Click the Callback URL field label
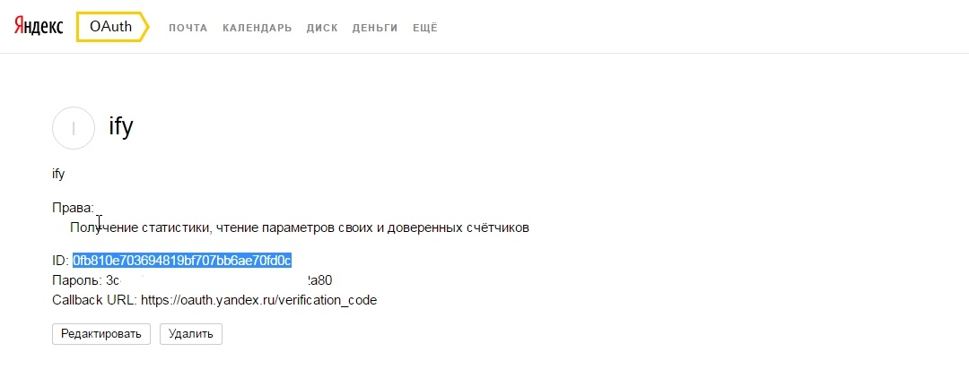Screen dimensions: 969x369 [94, 298]
